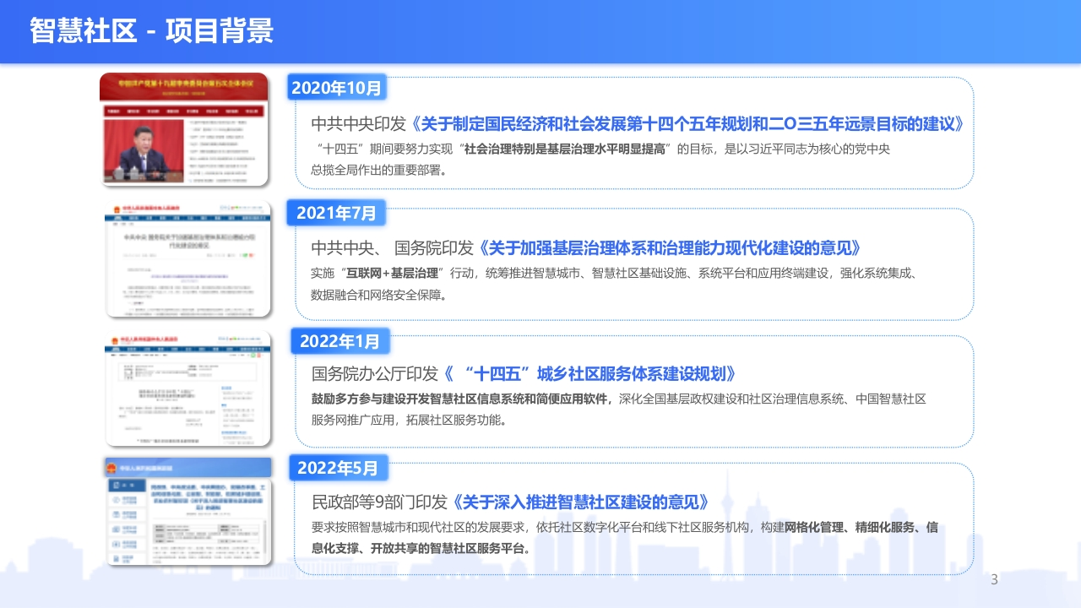
Task: Click the text 国务院办公厅印发
Action: [x=376, y=374]
